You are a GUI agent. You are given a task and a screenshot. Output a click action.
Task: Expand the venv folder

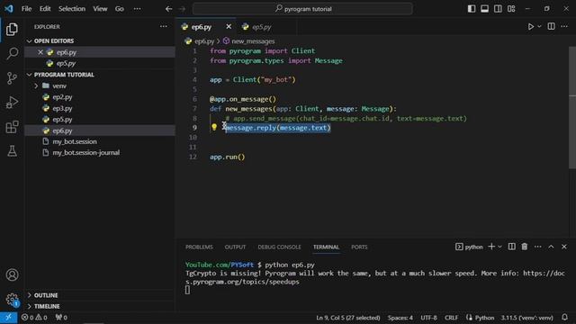pyautogui.click(x=36, y=86)
